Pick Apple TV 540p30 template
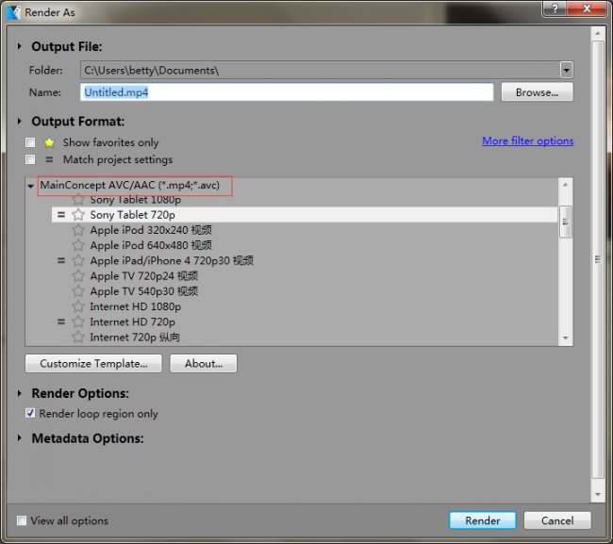 pyautogui.click(x=144, y=291)
